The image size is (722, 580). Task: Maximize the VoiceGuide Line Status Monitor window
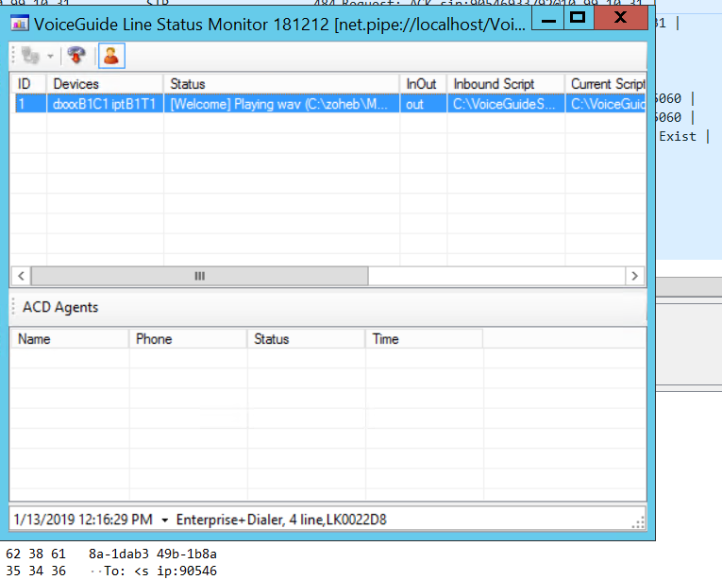tap(578, 18)
